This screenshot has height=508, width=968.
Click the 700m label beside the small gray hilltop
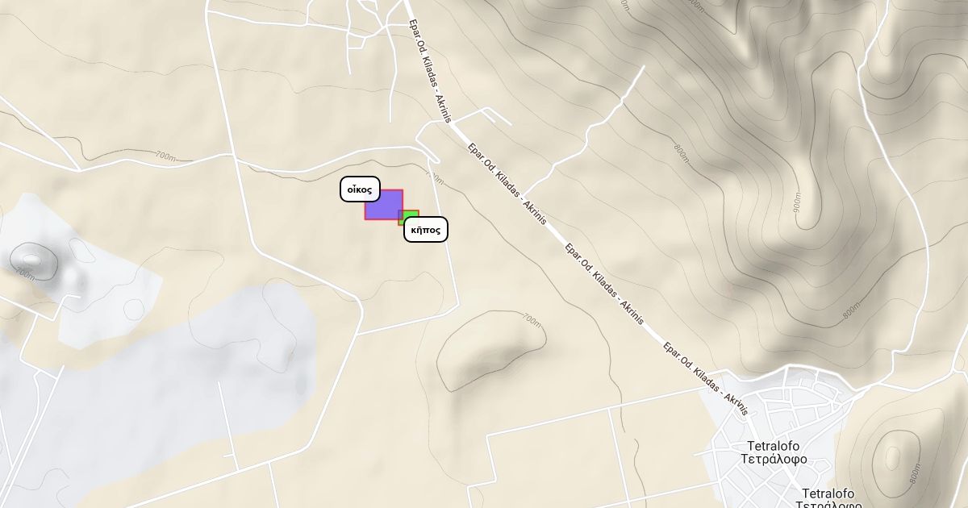point(24,274)
